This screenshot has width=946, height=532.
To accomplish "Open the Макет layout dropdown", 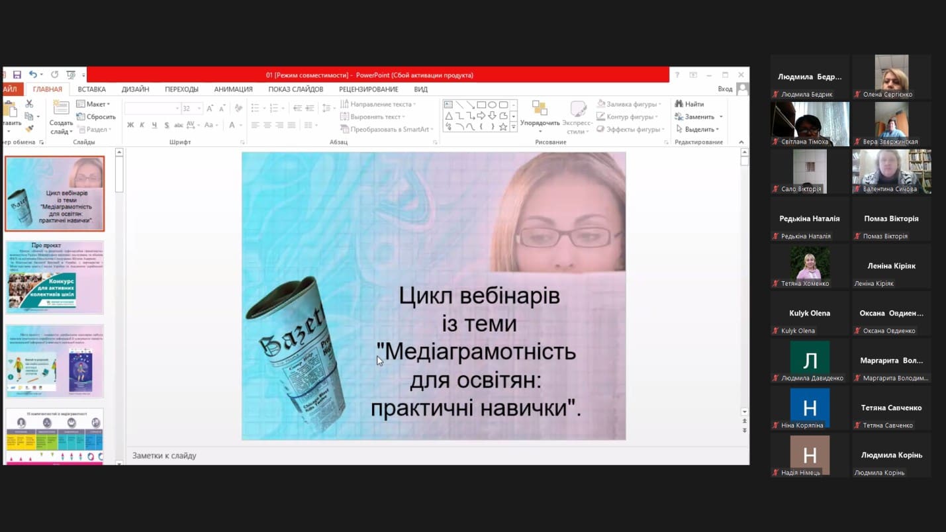I will (x=93, y=104).
